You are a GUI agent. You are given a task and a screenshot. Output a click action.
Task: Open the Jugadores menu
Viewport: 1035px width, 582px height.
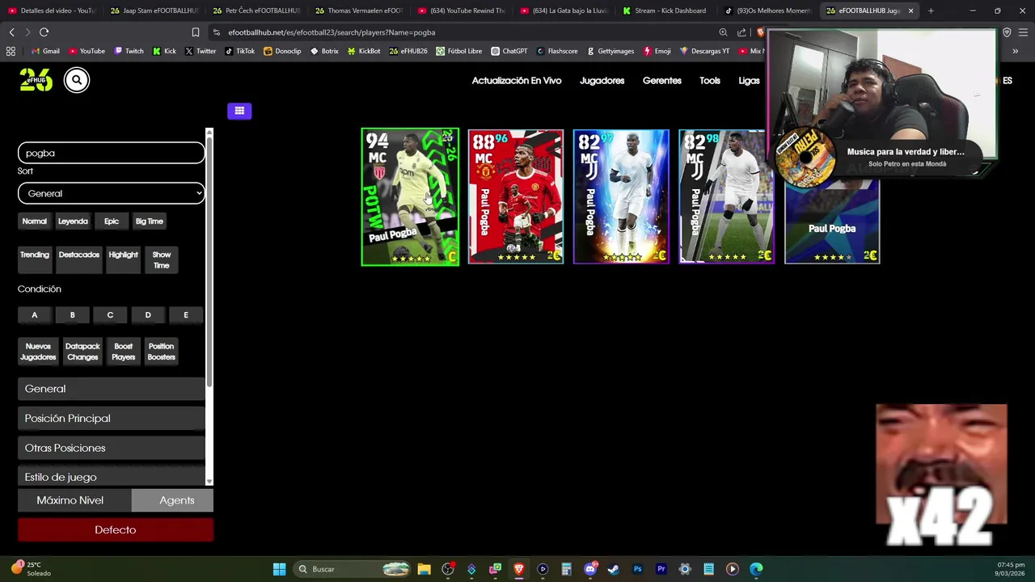pos(602,81)
